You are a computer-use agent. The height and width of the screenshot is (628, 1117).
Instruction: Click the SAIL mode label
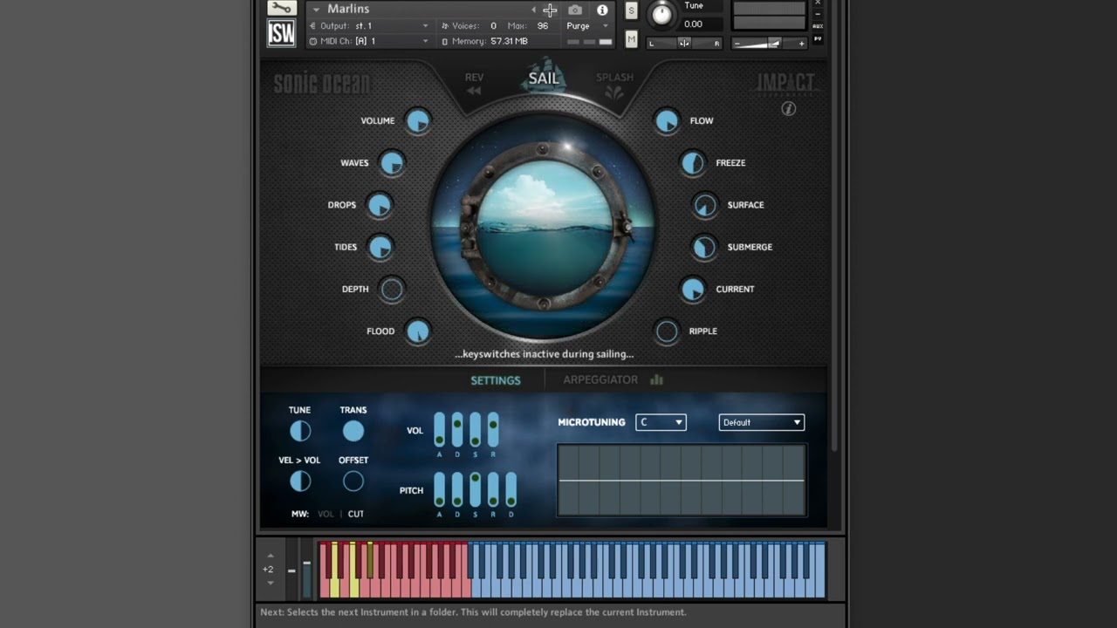point(543,78)
